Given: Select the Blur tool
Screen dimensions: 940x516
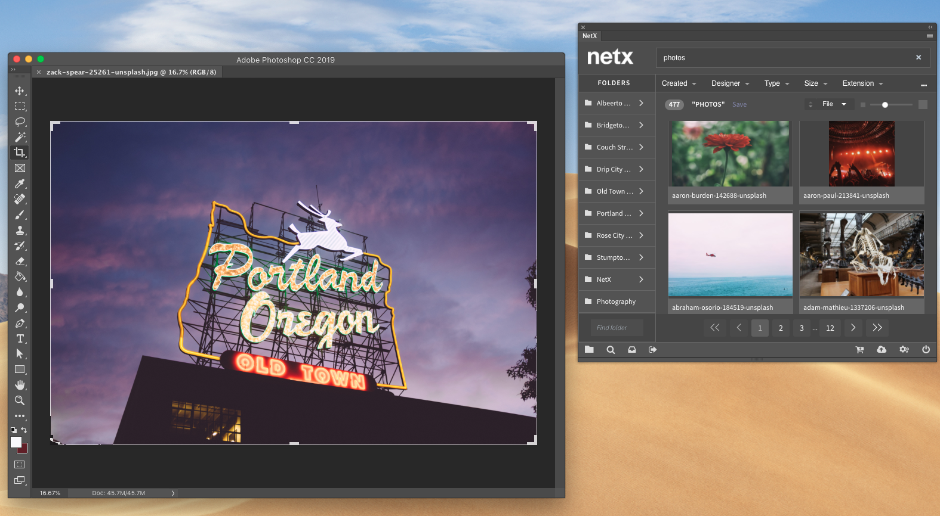Looking at the screenshot, I should [20, 292].
